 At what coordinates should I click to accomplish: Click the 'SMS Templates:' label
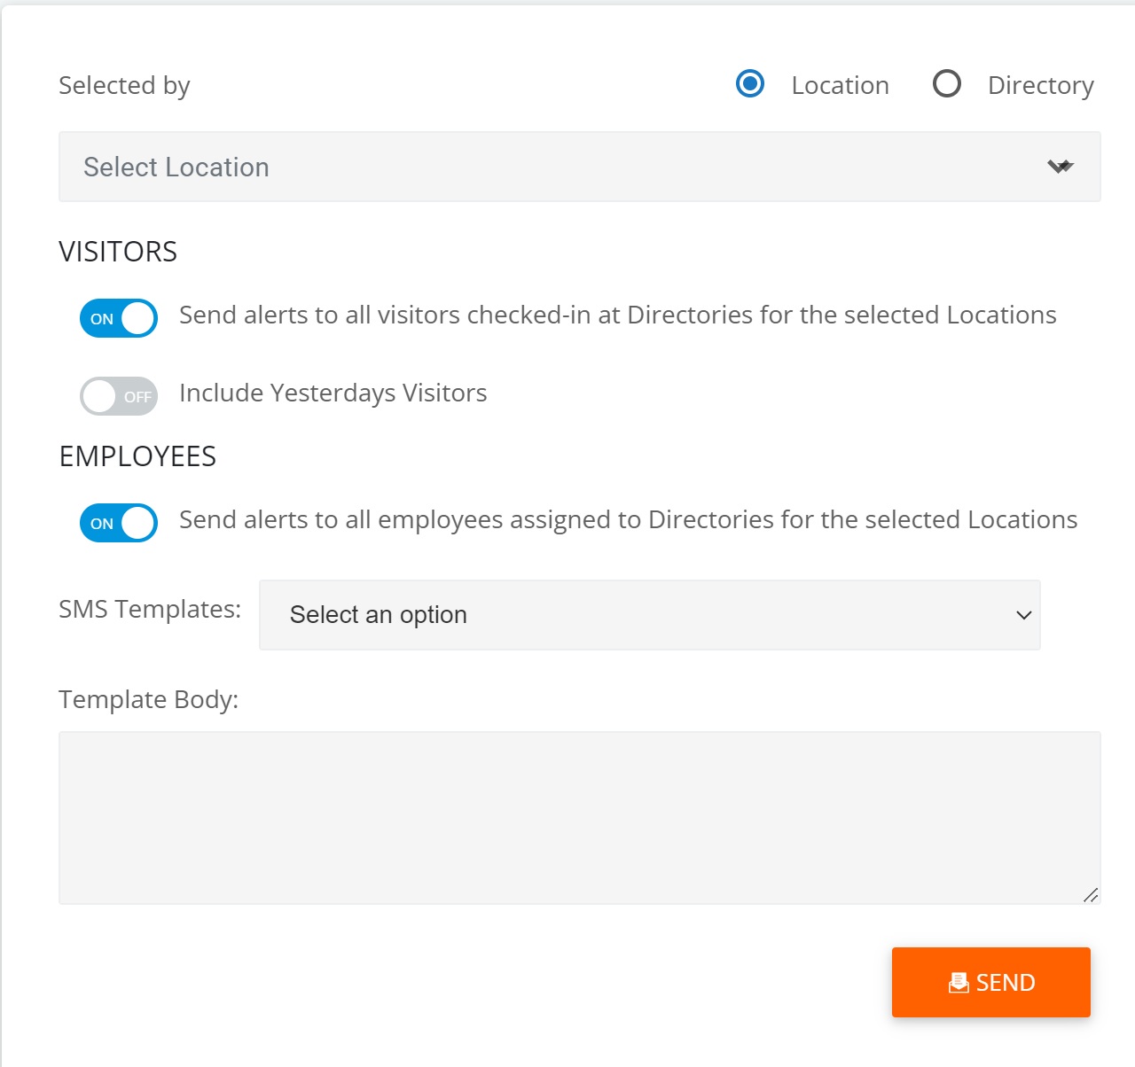(150, 610)
